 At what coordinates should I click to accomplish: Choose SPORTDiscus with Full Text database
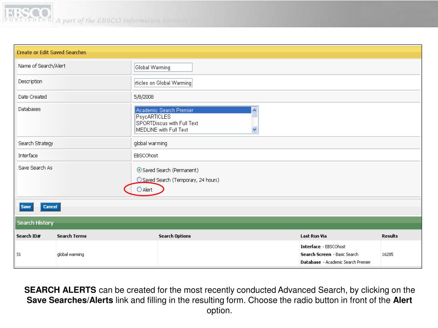click(x=193, y=123)
